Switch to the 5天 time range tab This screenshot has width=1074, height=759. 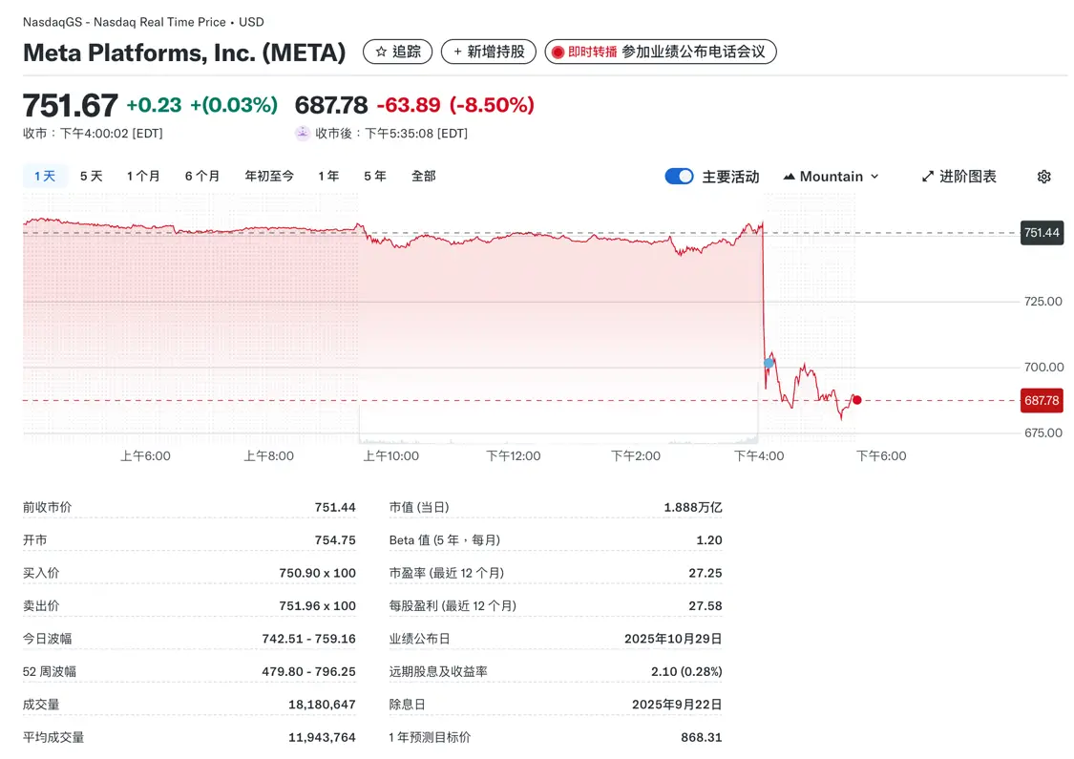click(x=91, y=176)
